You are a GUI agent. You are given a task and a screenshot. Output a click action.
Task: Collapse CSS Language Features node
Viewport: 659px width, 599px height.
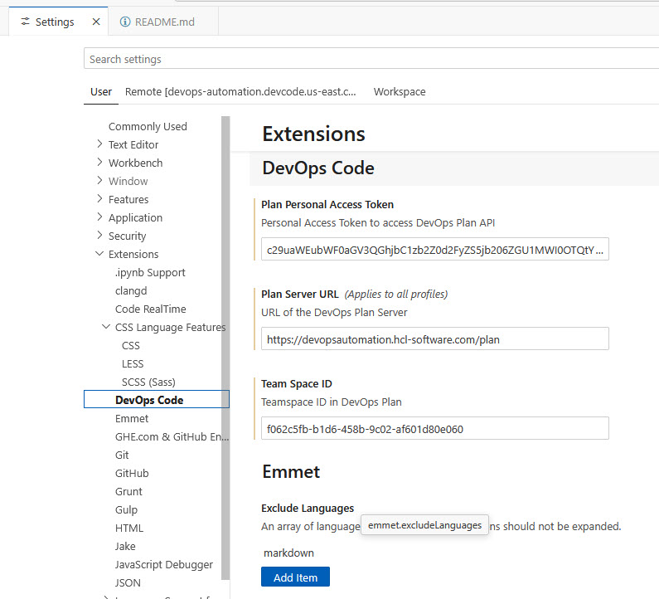click(107, 327)
